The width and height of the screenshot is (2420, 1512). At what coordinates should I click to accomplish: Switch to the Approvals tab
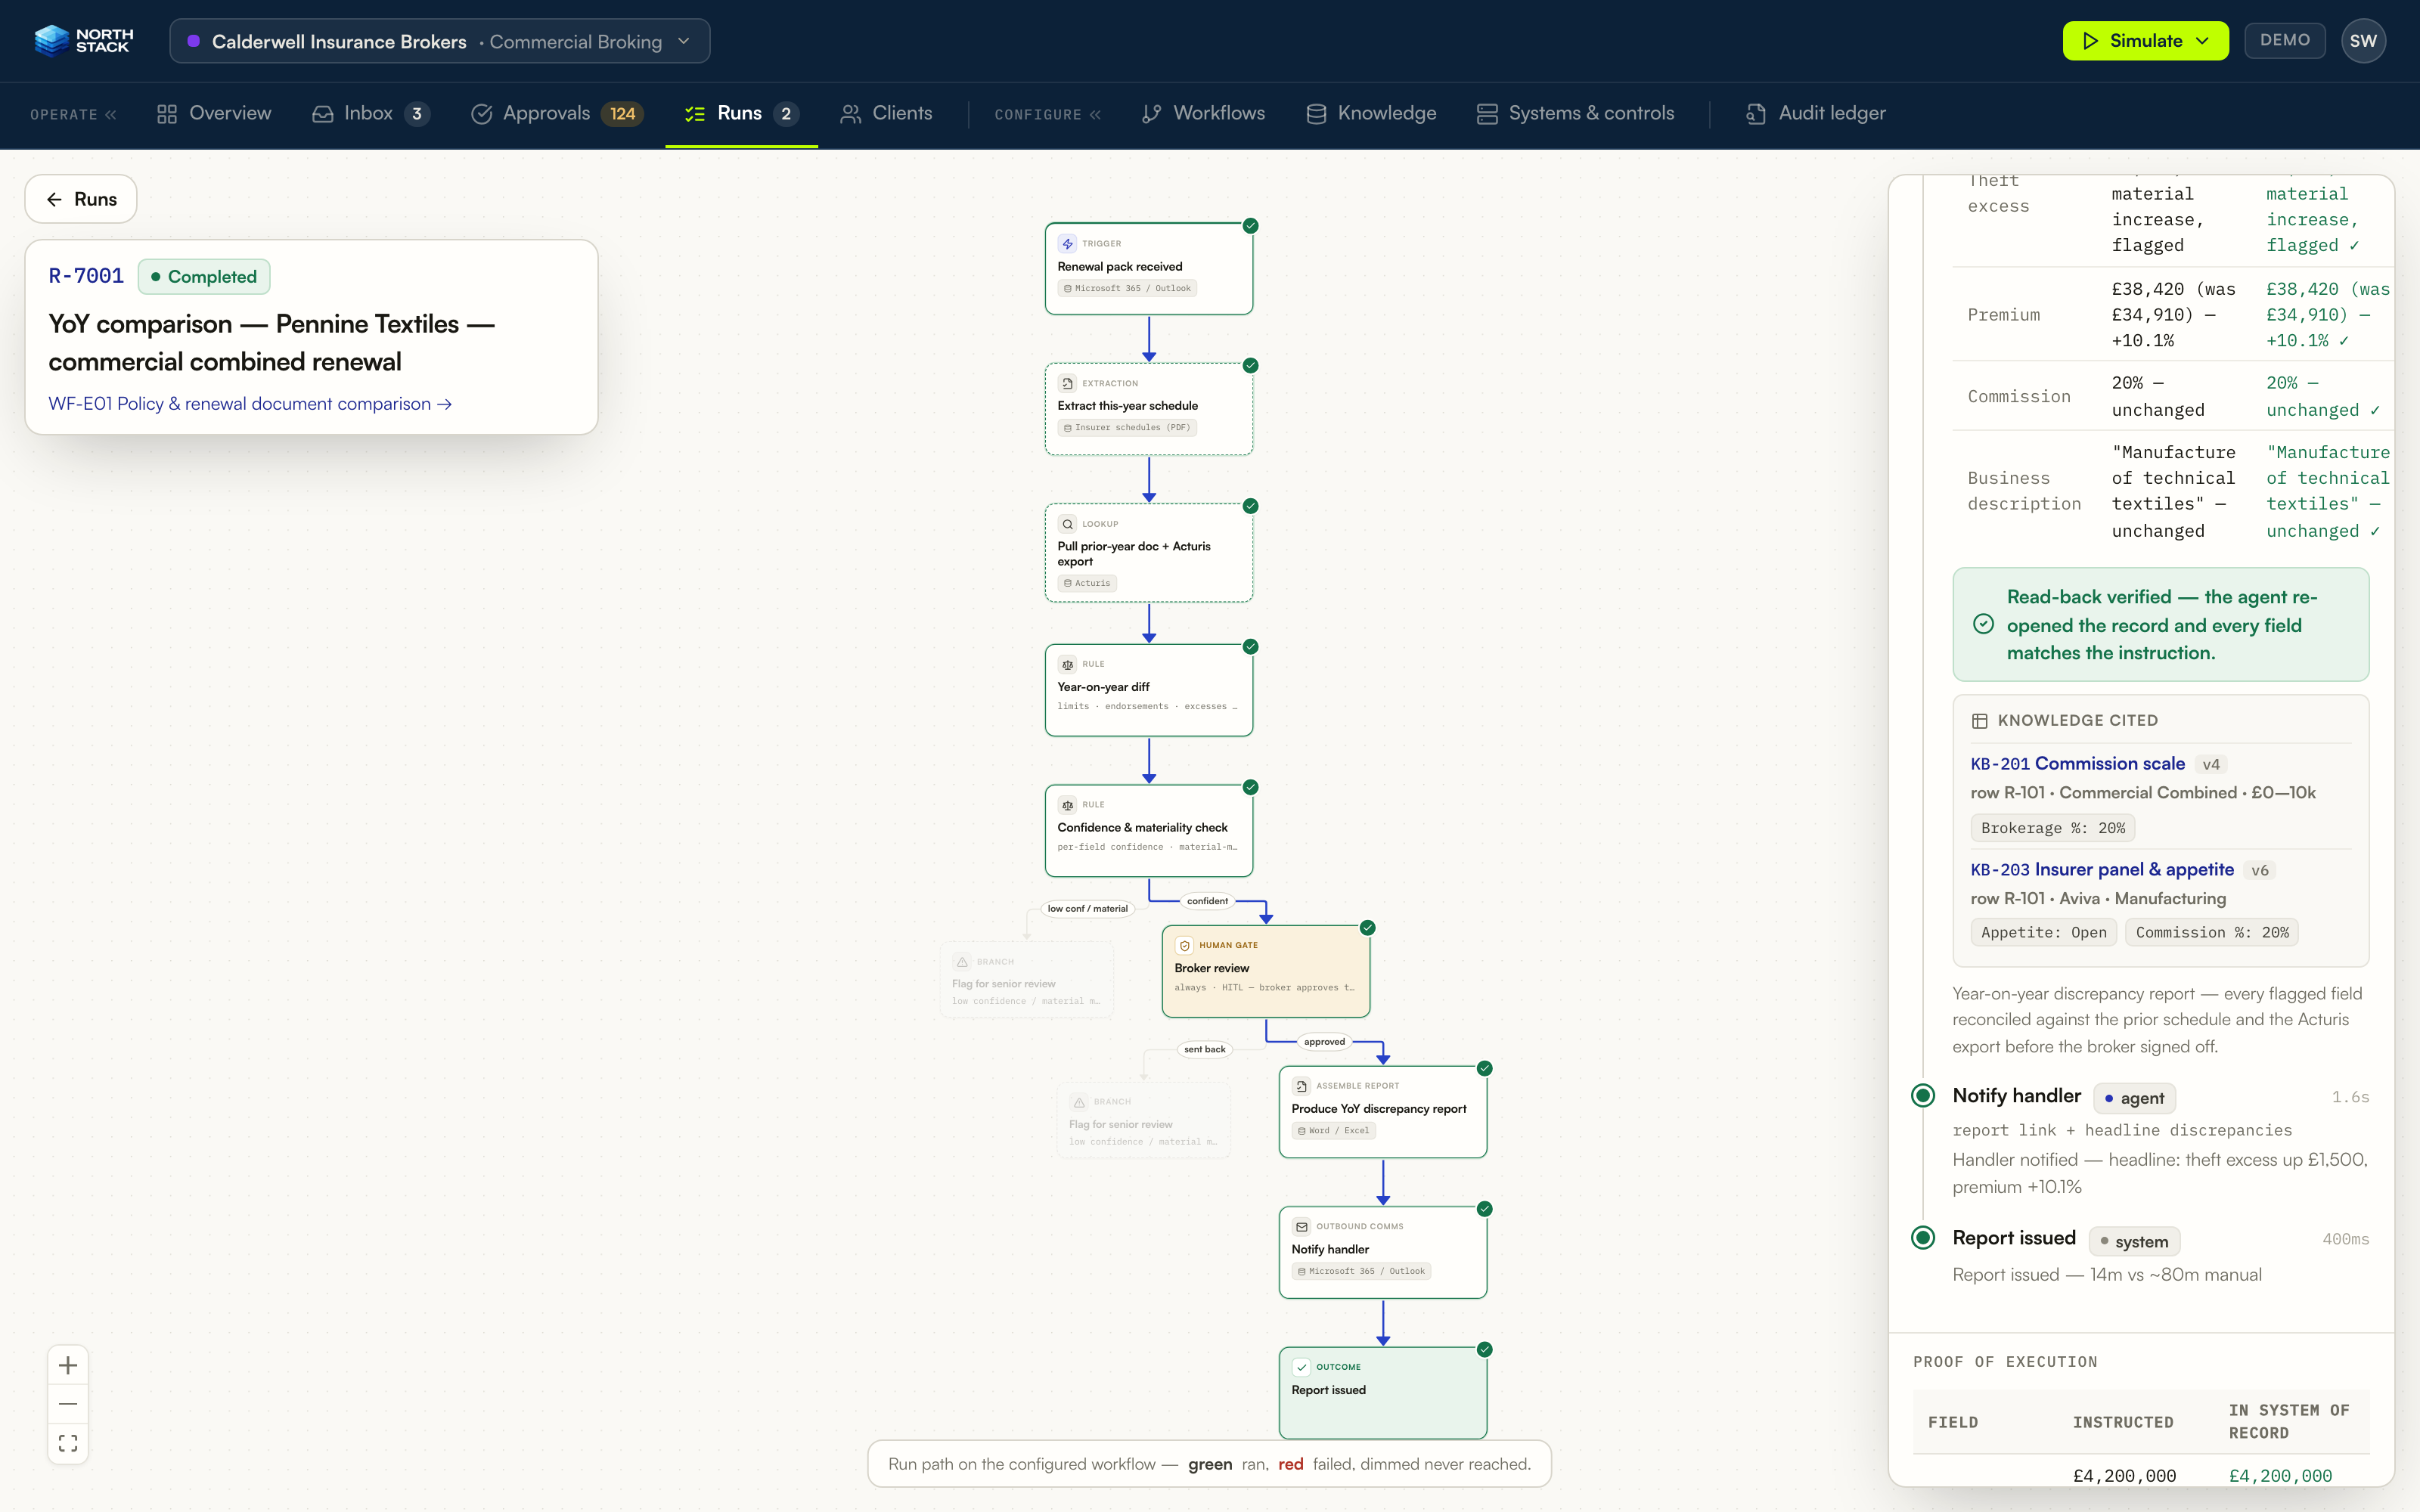point(557,113)
